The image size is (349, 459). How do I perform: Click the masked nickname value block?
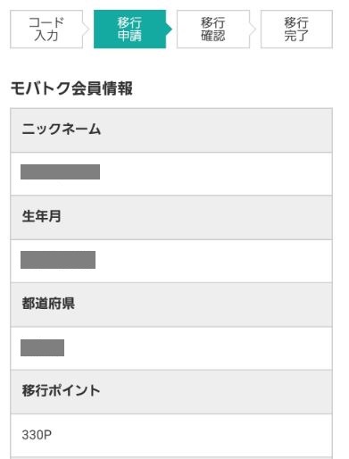point(60,171)
